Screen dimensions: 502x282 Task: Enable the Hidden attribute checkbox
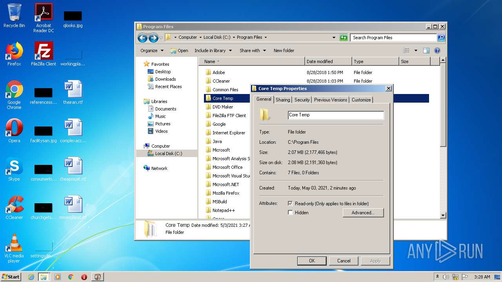tap(290, 213)
